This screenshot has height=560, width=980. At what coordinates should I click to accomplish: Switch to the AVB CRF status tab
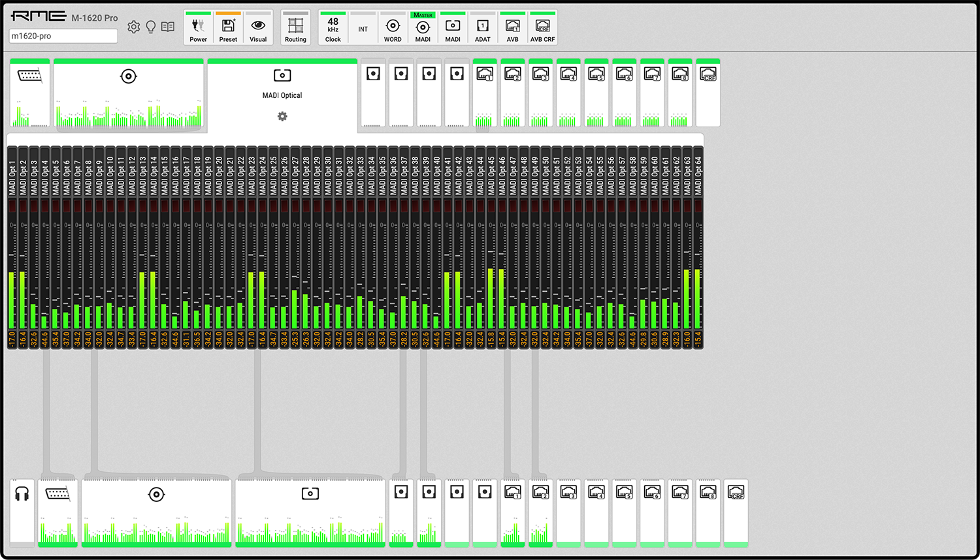tap(542, 28)
